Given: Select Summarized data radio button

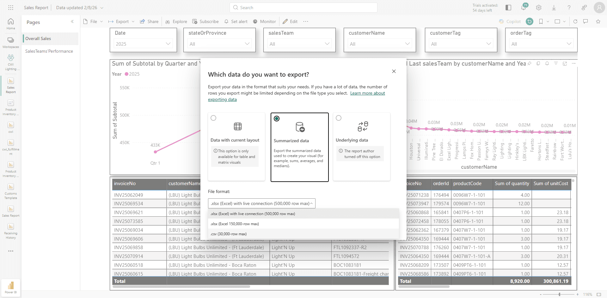Looking at the screenshot, I should 277,119.
